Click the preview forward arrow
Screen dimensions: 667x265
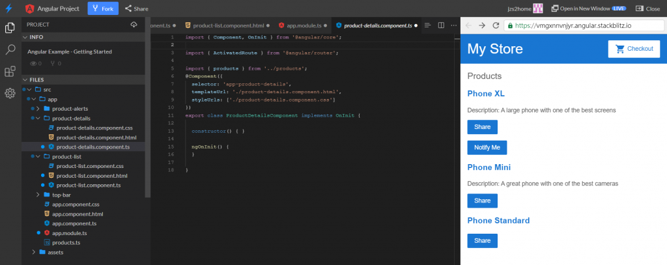point(482,25)
